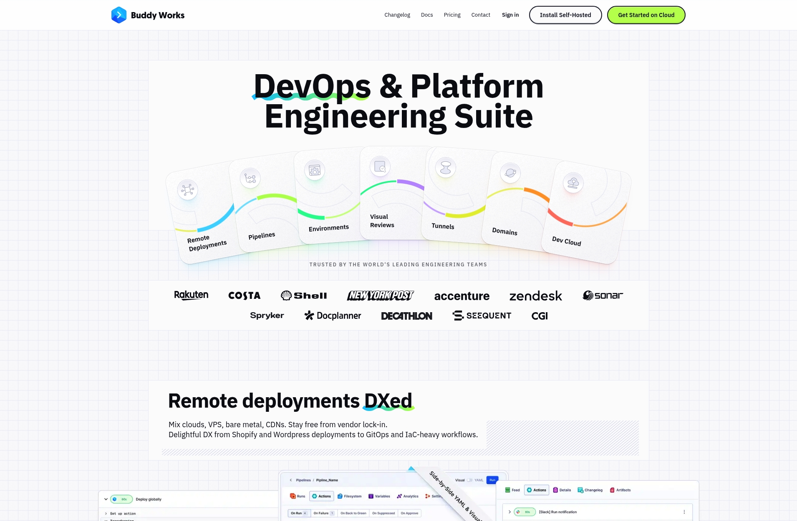The image size is (797, 521).
Task: Open the Filesystem tab
Action: click(350, 496)
